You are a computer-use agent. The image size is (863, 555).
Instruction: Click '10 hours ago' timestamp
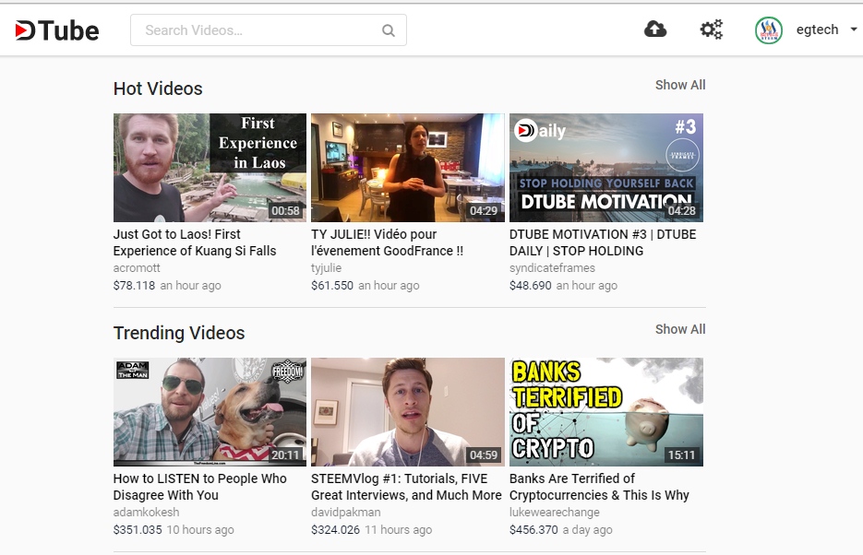tap(200, 530)
